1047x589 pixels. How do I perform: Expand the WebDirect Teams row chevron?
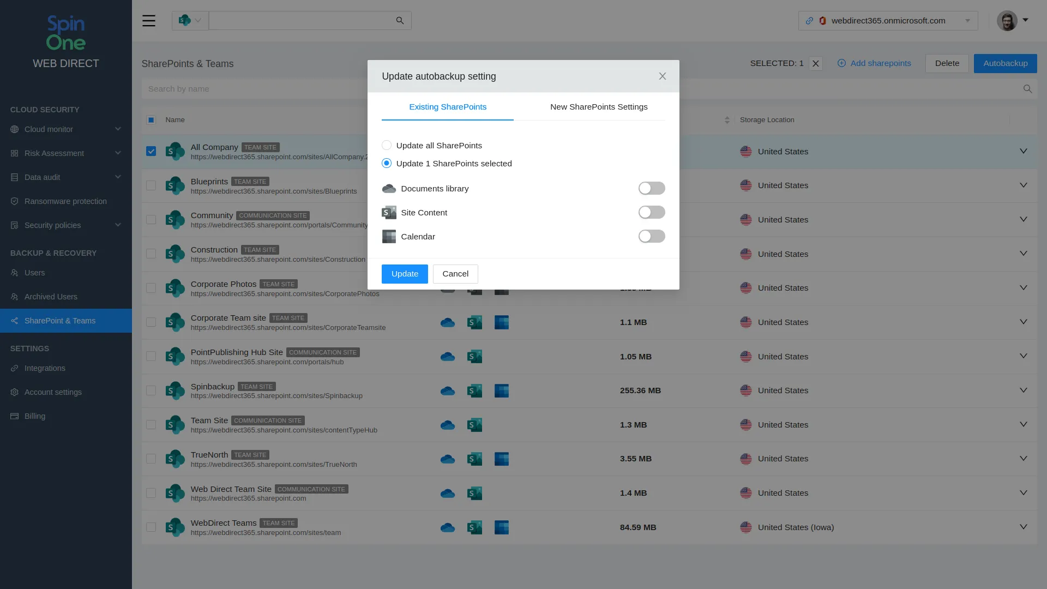(1023, 527)
